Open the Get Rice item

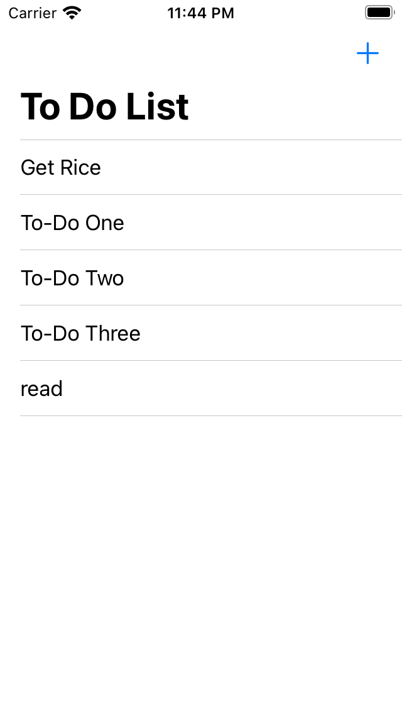(211, 168)
